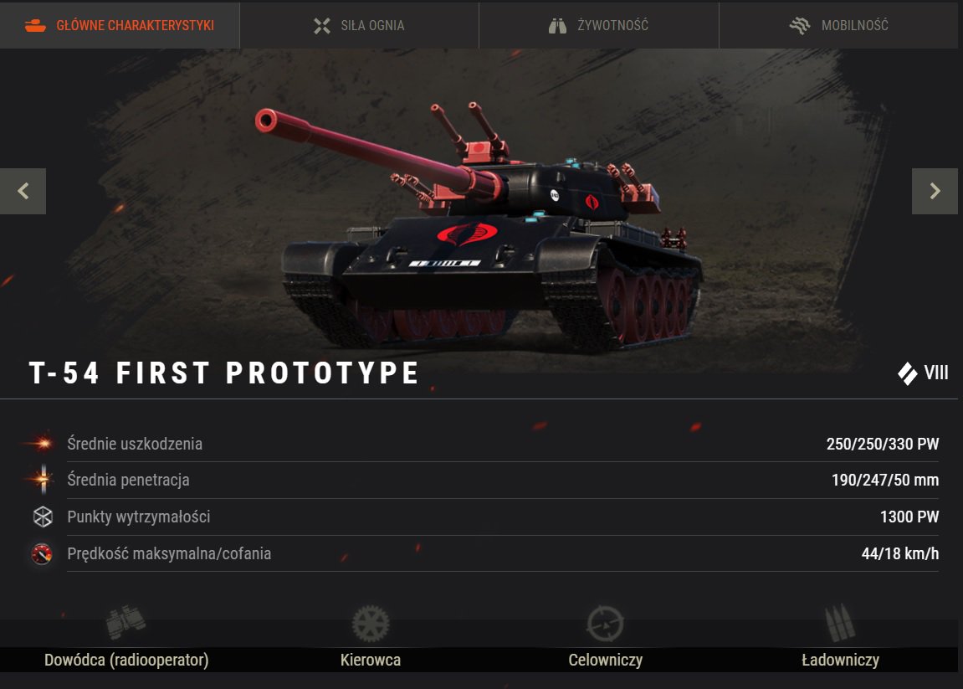Show the next tank with right arrow
The width and height of the screenshot is (963, 689).
(x=935, y=191)
